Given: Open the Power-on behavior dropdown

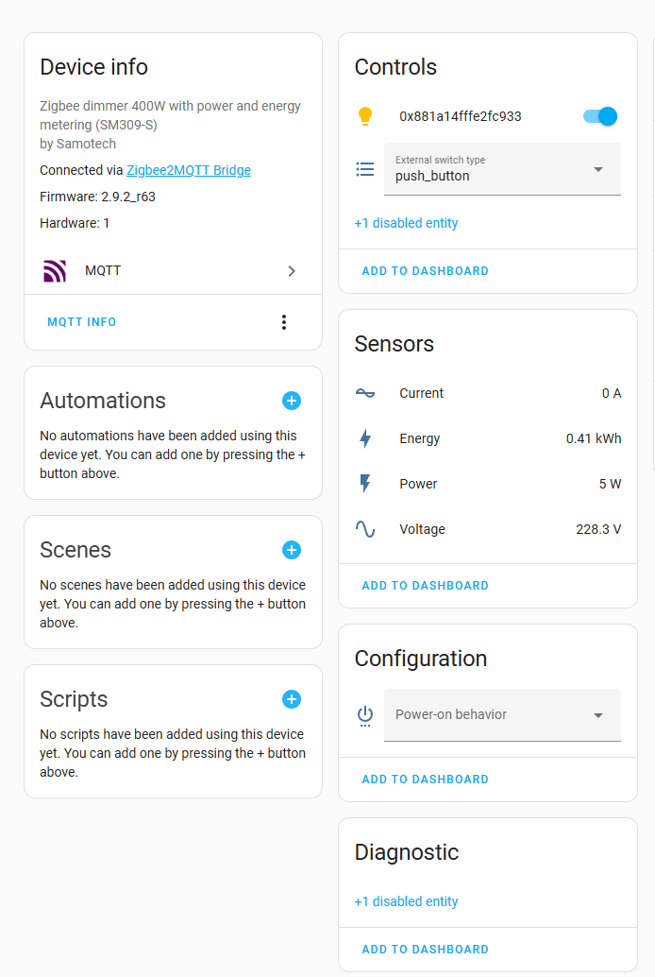Looking at the screenshot, I should coord(502,714).
